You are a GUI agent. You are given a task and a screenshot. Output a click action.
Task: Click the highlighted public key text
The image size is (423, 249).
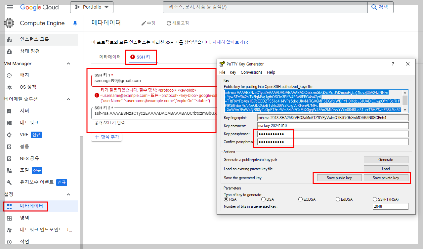[x=313, y=101]
